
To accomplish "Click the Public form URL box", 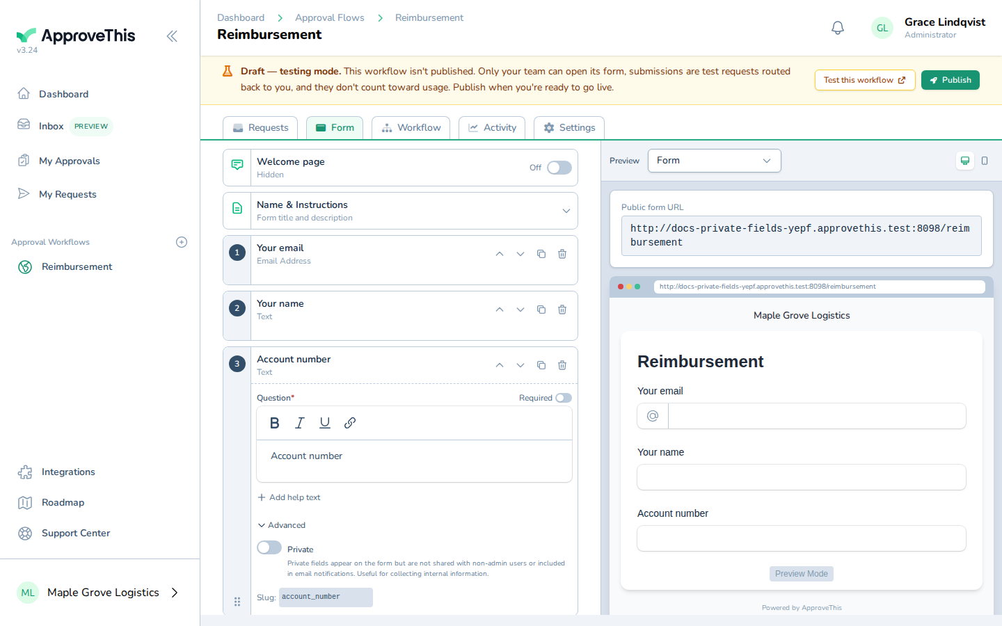I will click(802, 236).
